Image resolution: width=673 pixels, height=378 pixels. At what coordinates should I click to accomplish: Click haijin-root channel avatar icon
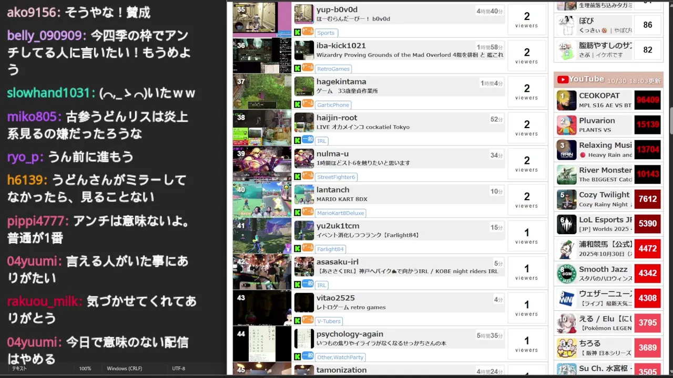click(304, 122)
